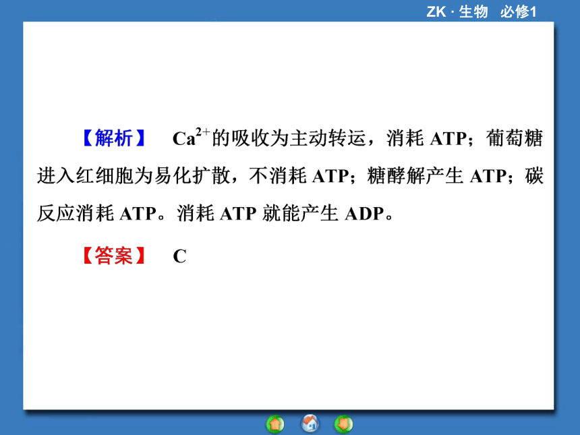580x435 pixels.
Task: Click the red 【答案】 heading
Action: point(113,256)
